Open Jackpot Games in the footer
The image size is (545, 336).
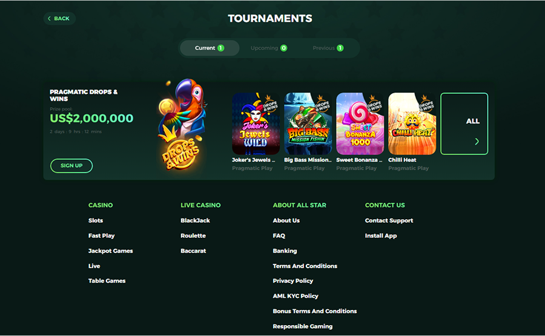(111, 251)
